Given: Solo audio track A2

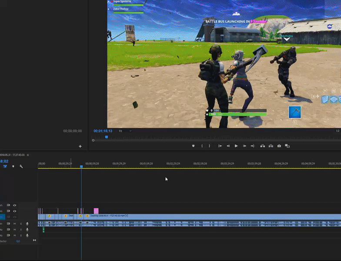Looking at the screenshot, I should click(x=21, y=230).
